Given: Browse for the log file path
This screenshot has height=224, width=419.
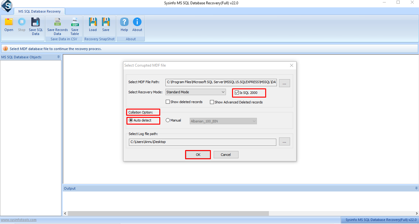Looking at the screenshot, I should click(285, 142).
